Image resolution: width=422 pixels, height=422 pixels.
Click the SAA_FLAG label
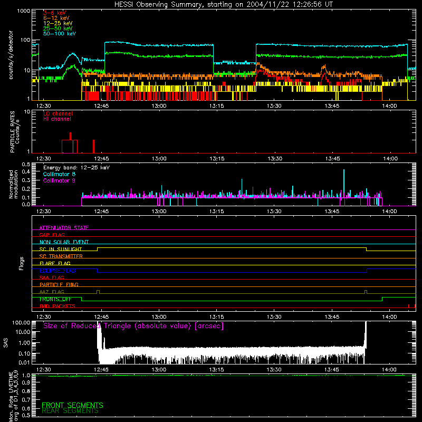coord(52,277)
